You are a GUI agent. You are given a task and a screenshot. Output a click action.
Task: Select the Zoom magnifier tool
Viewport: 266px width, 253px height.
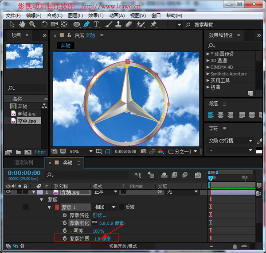coord(32,24)
